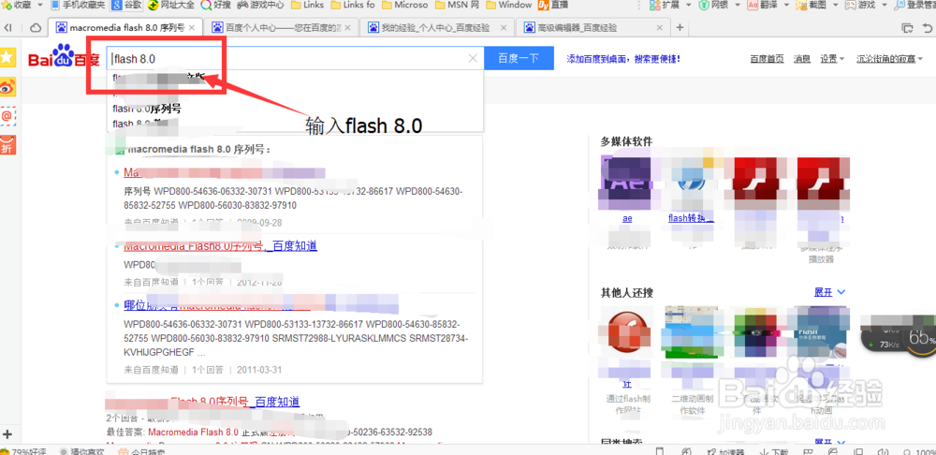Open the Microso bookmark folder

pos(404,5)
